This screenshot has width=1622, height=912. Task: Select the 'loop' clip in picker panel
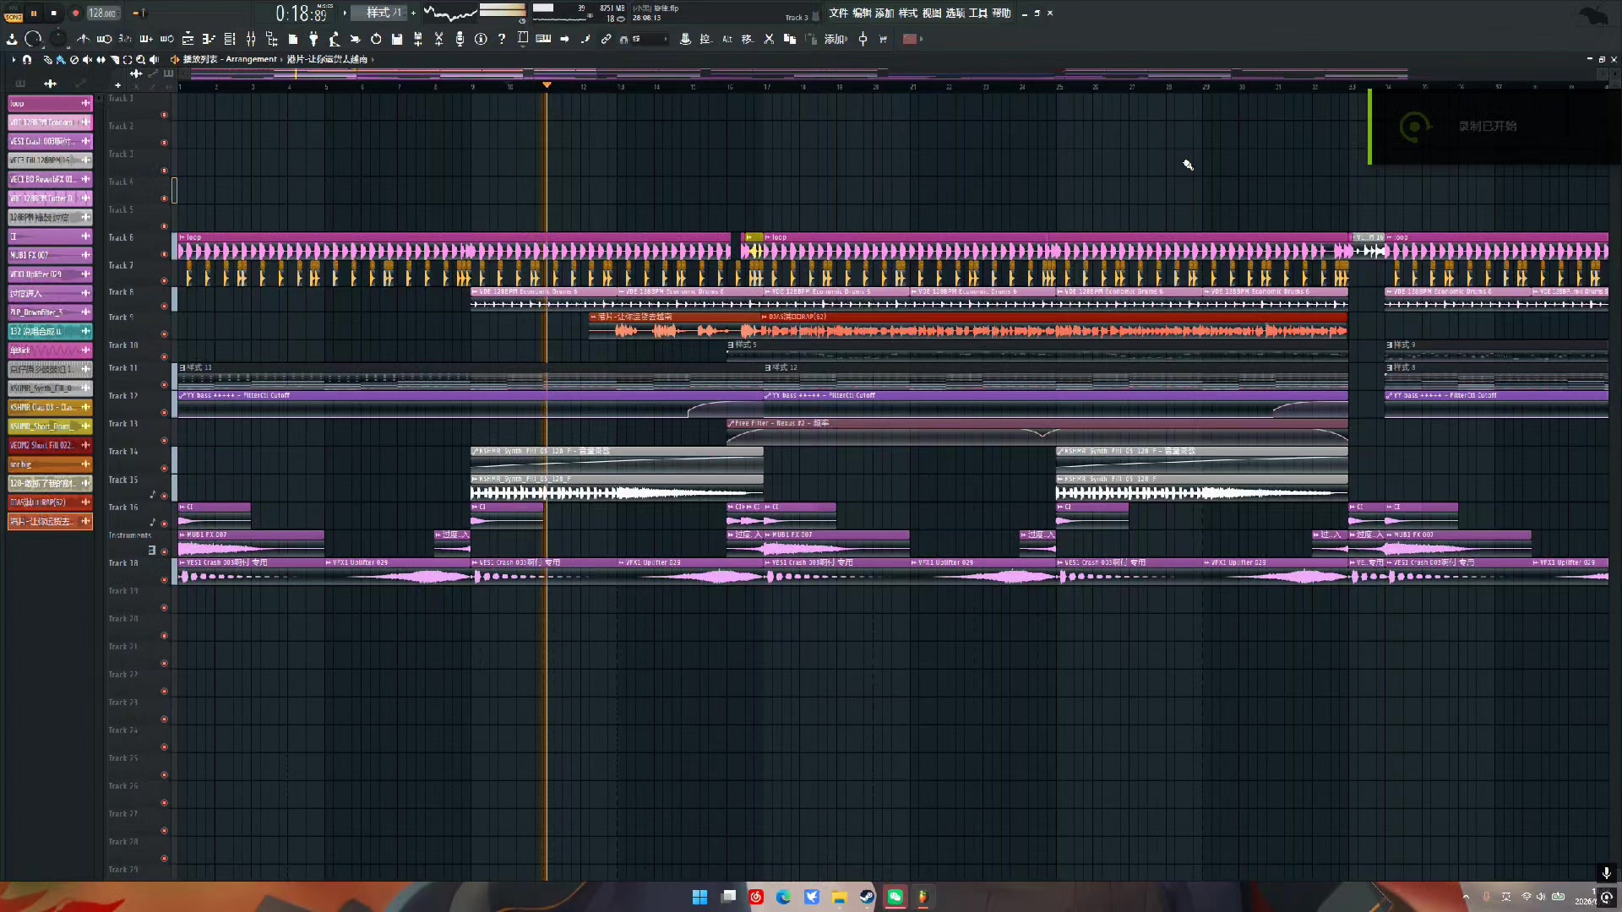(50, 104)
